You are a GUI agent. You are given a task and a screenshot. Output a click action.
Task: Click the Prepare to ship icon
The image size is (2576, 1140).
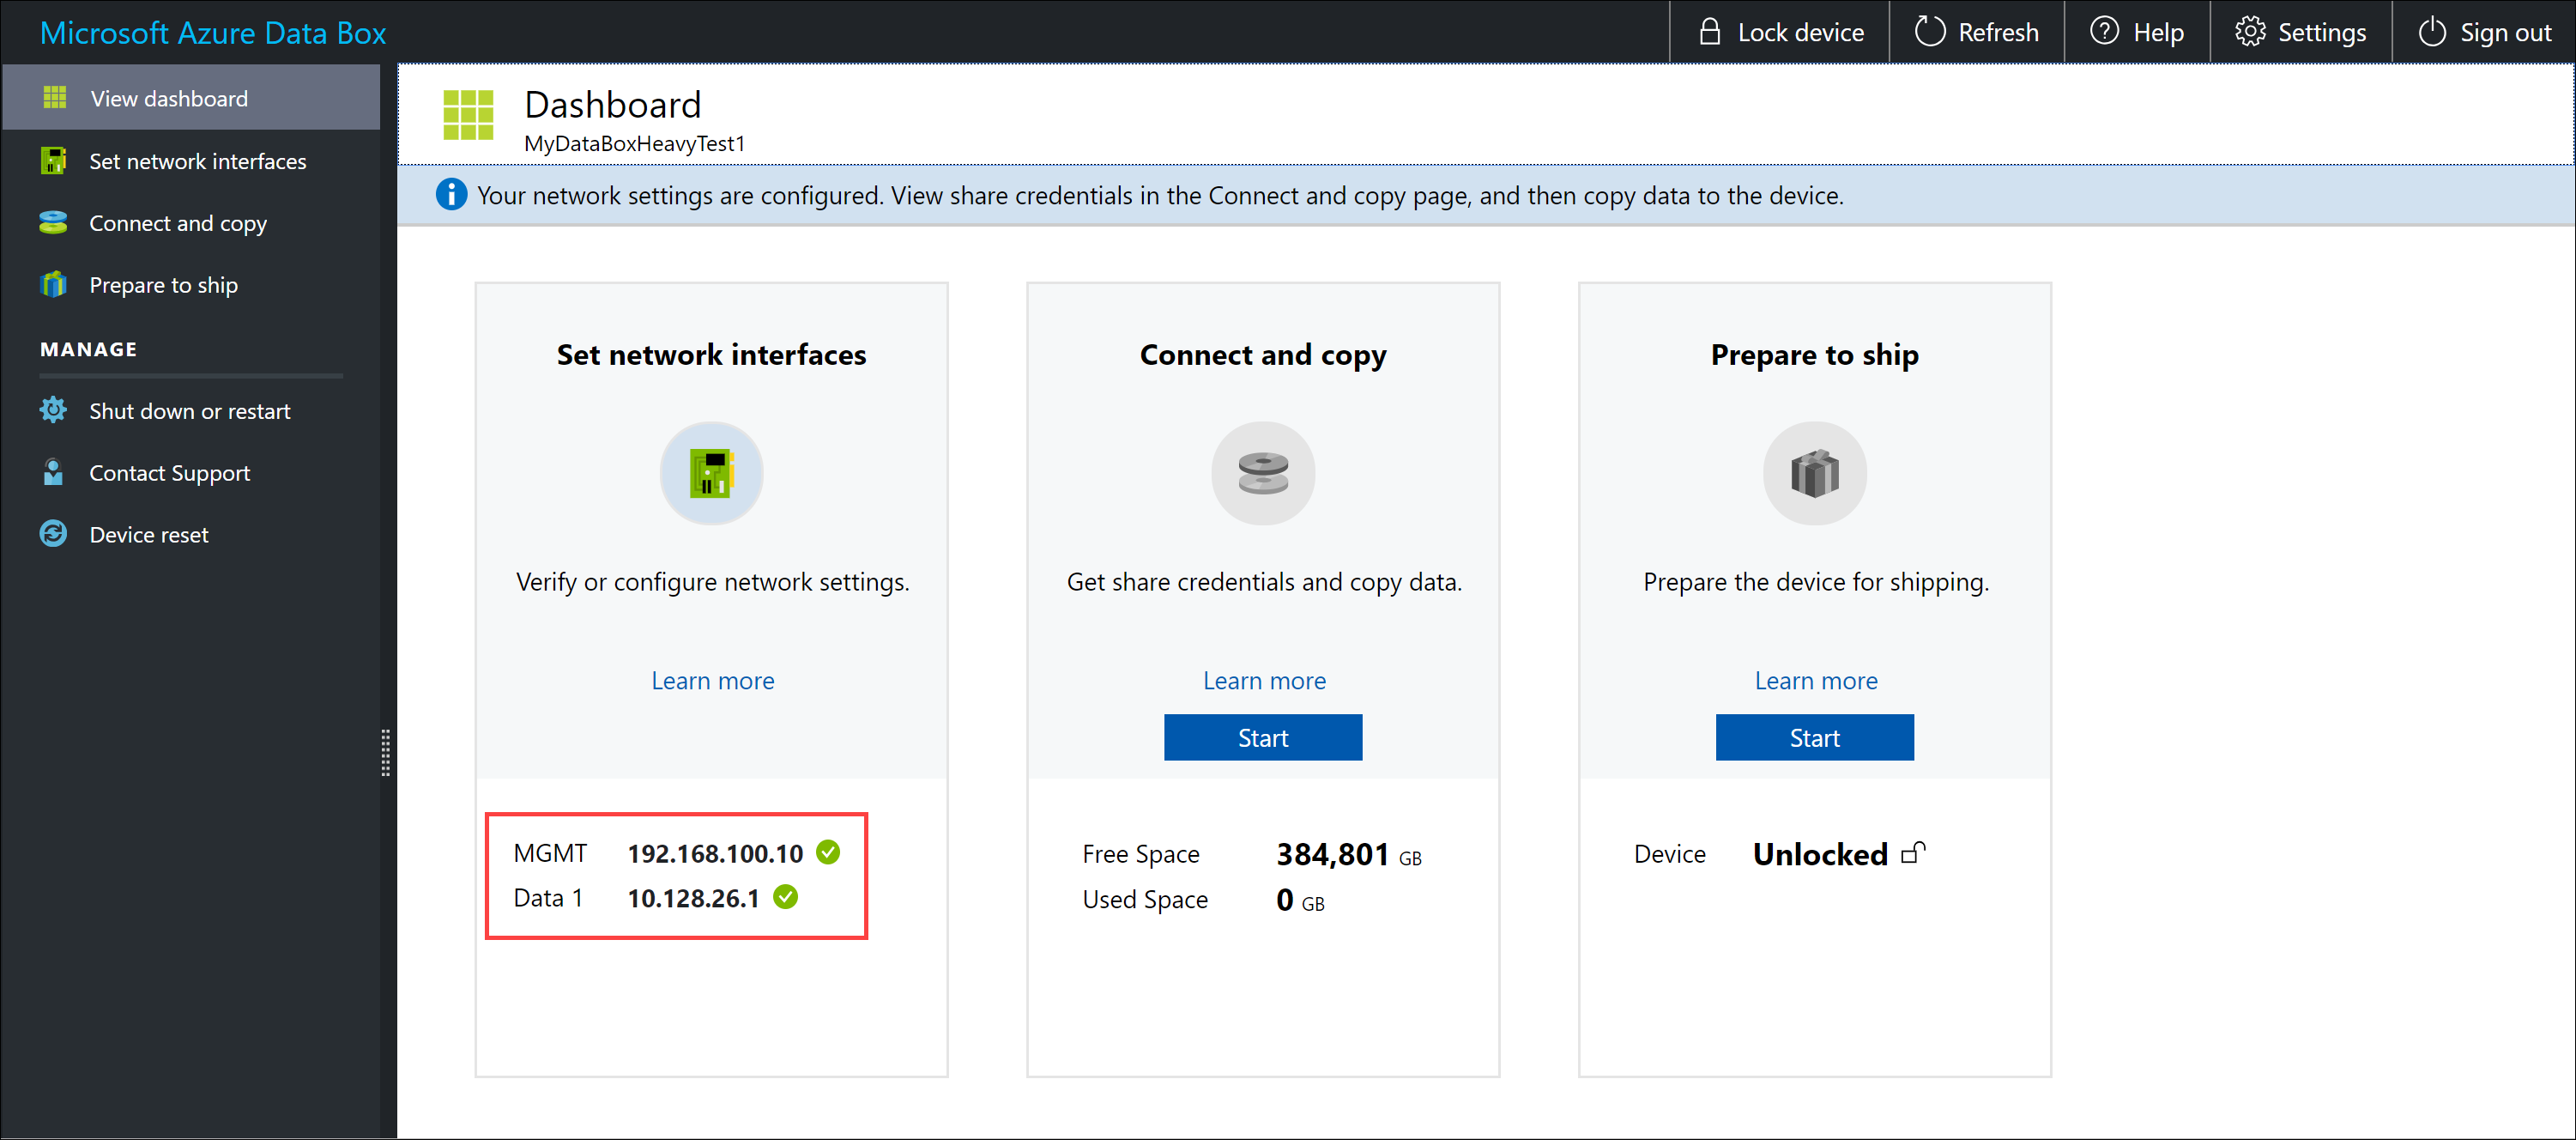coord(1814,473)
